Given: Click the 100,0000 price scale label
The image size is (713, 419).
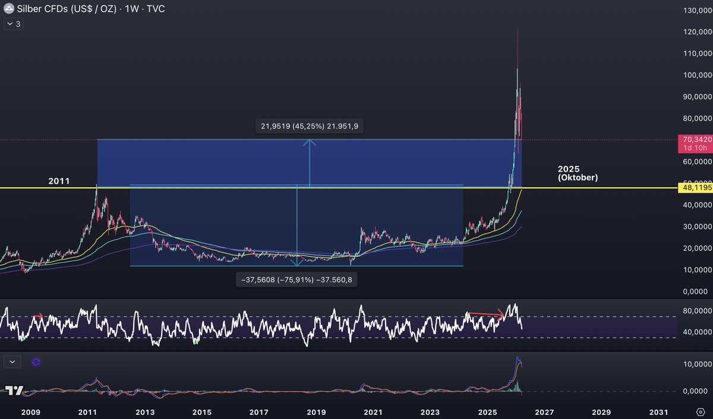Looking at the screenshot, I should point(696,75).
